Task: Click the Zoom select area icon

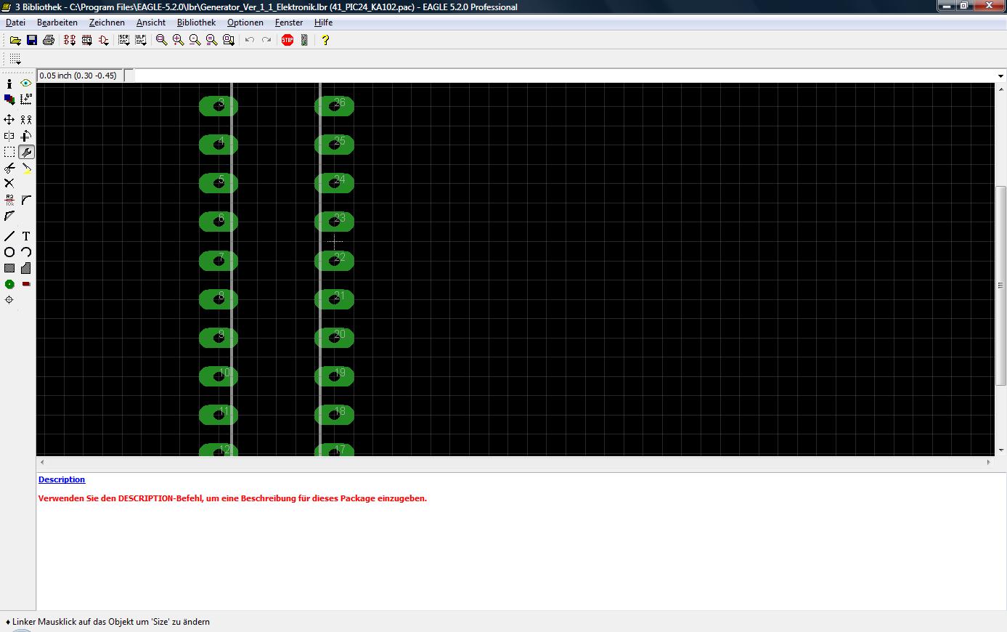Action: click(229, 40)
